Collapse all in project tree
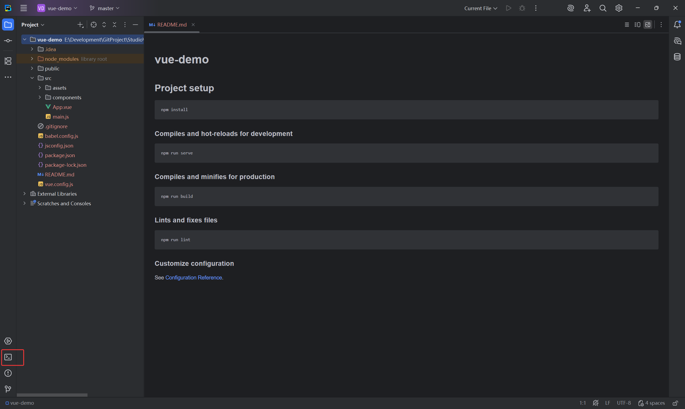 115,25
